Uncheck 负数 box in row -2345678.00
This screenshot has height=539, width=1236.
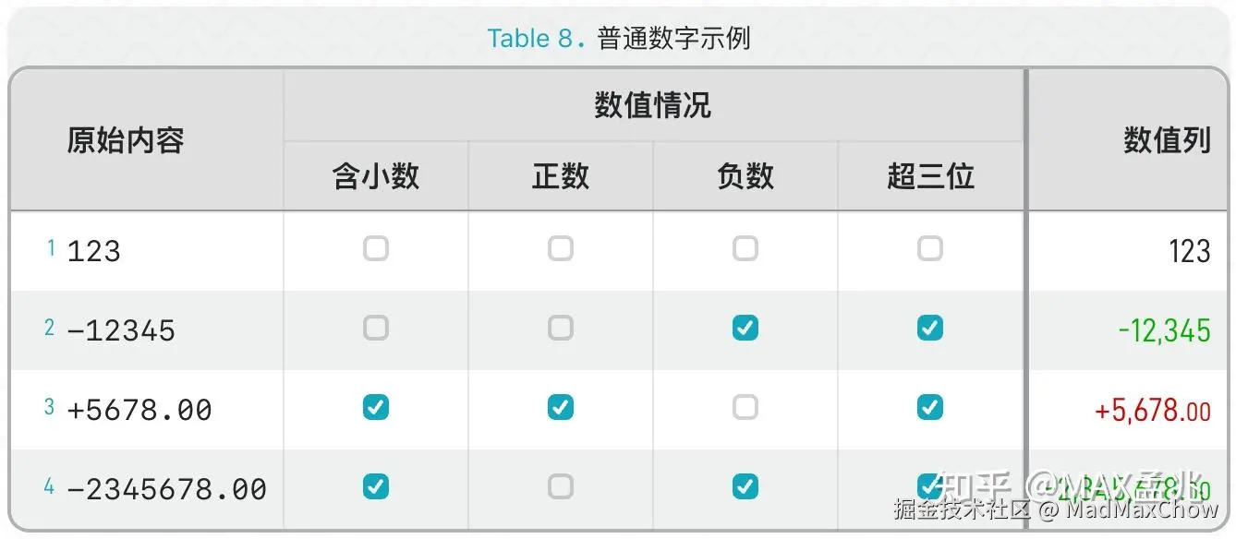(745, 486)
